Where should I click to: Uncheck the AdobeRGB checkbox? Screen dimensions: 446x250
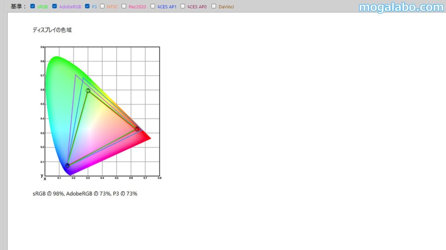pyautogui.click(x=54, y=6)
